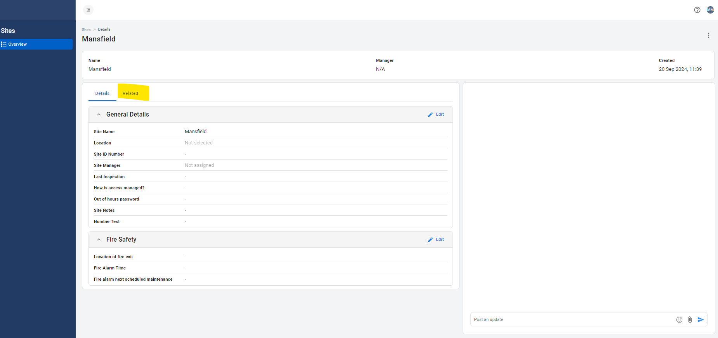Click the Sites heading in the sidebar
The image size is (718, 338).
pyautogui.click(x=8, y=31)
